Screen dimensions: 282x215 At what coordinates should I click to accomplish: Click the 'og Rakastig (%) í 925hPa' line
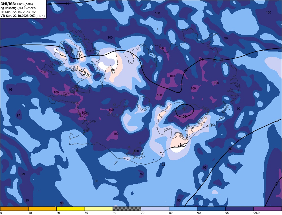click(18, 8)
